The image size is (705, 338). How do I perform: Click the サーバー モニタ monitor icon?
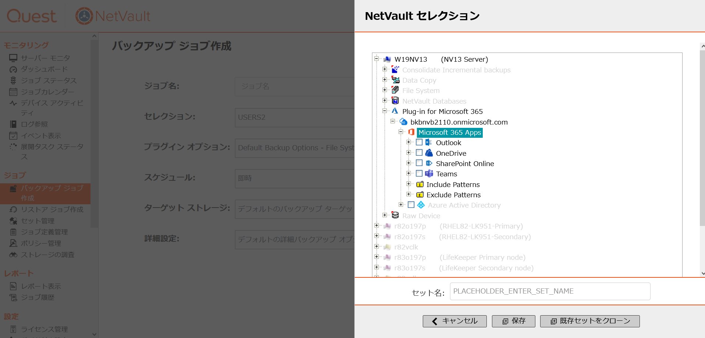click(13, 58)
